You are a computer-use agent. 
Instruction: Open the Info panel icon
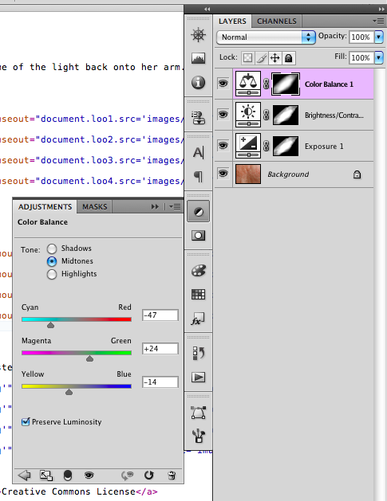[x=198, y=82]
